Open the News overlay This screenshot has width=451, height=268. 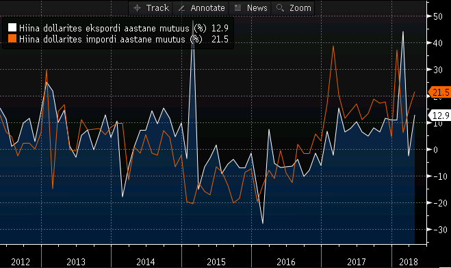point(250,8)
